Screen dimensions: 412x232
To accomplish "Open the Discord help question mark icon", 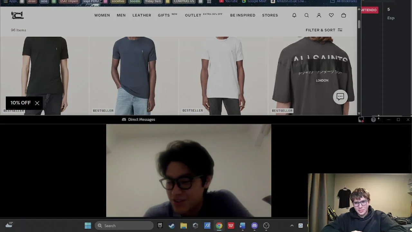I will [x=373, y=120].
